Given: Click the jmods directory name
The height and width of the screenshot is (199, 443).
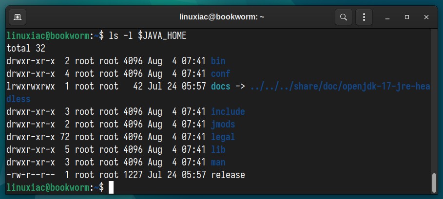Looking at the screenshot, I should tap(223, 124).
